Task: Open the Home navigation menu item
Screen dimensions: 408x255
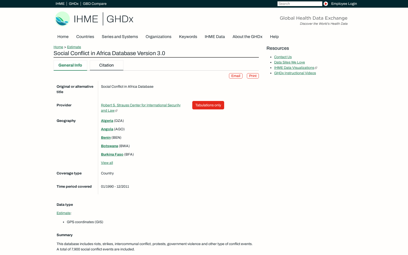Action: pyautogui.click(x=63, y=37)
